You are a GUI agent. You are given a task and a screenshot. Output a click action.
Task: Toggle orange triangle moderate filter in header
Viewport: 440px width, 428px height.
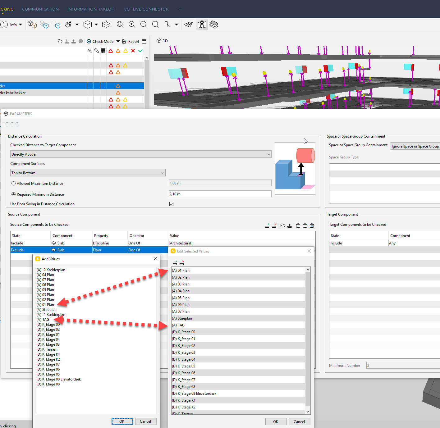118,51
